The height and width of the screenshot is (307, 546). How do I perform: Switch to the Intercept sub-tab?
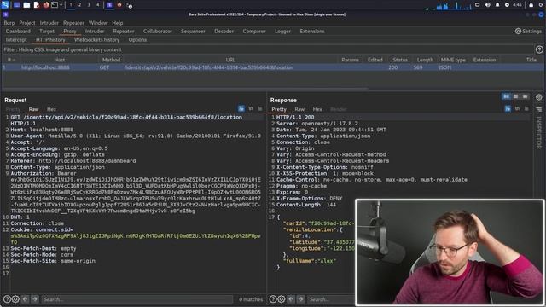coord(16,40)
